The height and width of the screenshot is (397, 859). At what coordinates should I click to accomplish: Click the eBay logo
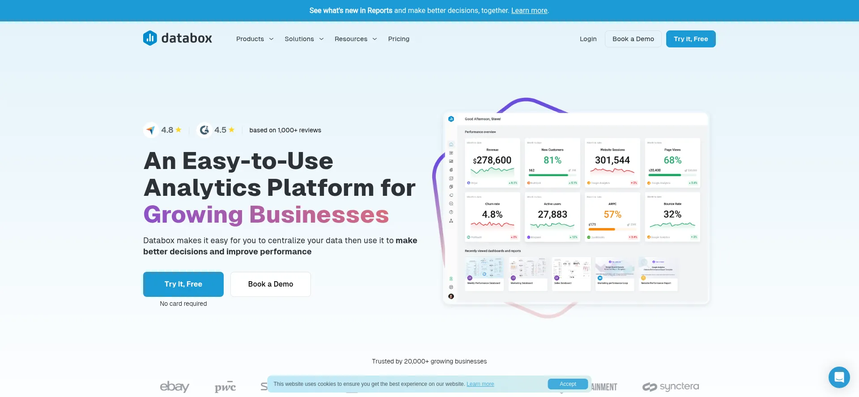point(174,386)
